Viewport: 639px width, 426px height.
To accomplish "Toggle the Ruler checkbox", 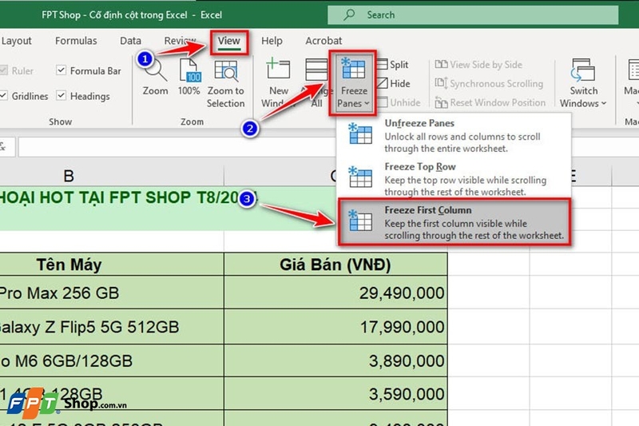I will coord(3,70).
